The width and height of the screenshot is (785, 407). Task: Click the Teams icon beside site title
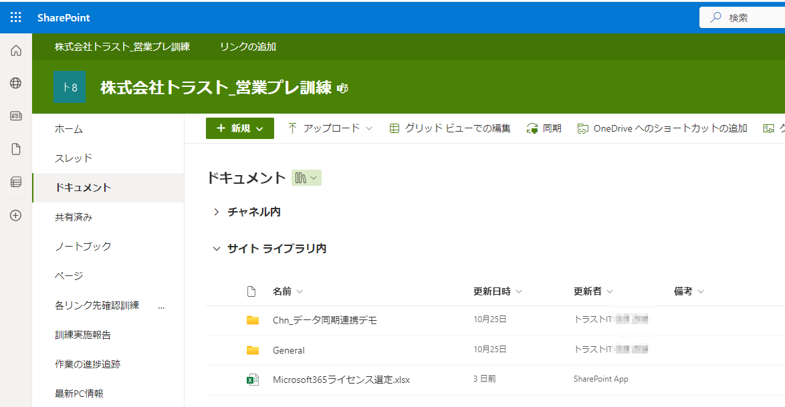coord(343,88)
